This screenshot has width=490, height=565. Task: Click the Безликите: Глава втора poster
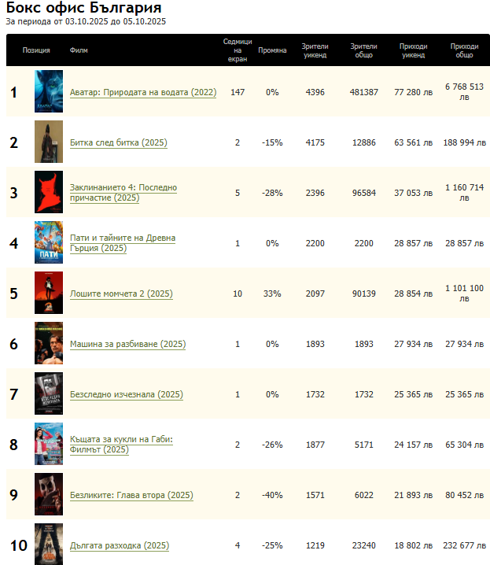click(48, 494)
